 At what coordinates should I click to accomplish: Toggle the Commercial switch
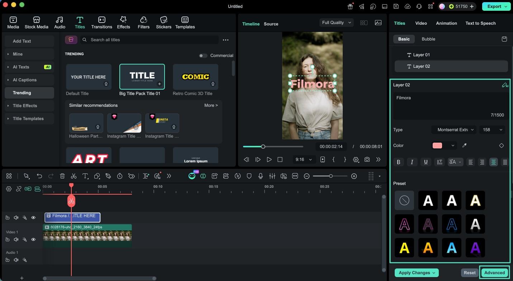[203, 56]
